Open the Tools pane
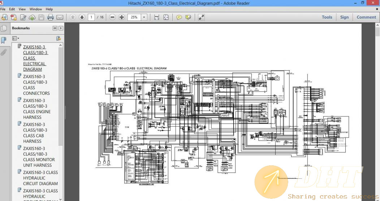Screen dimensions: 380x201 (327, 17)
